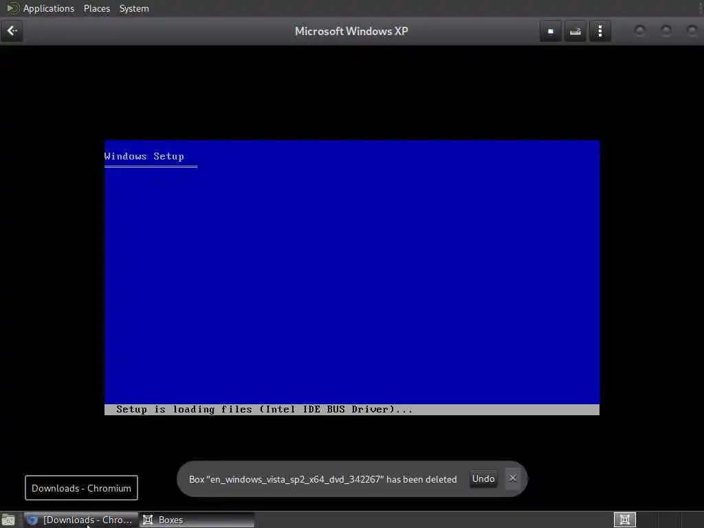
Task: Open the three-dot menu in header
Action: coord(599,31)
